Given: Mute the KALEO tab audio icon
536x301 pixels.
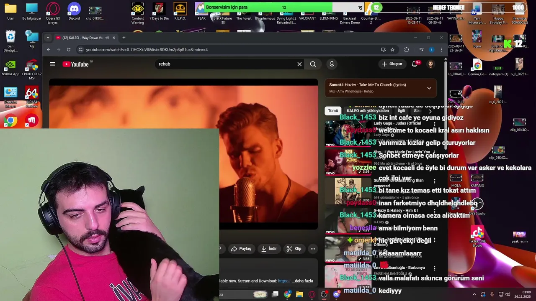Looking at the screenshot, I should (107, 38).
